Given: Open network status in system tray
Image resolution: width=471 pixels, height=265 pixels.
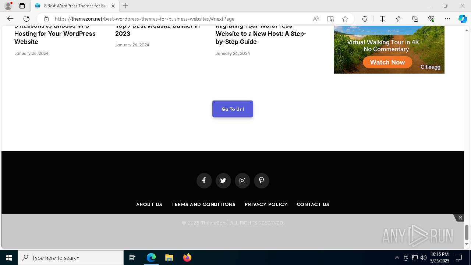Looking at the screenshot, I should 415,258.
